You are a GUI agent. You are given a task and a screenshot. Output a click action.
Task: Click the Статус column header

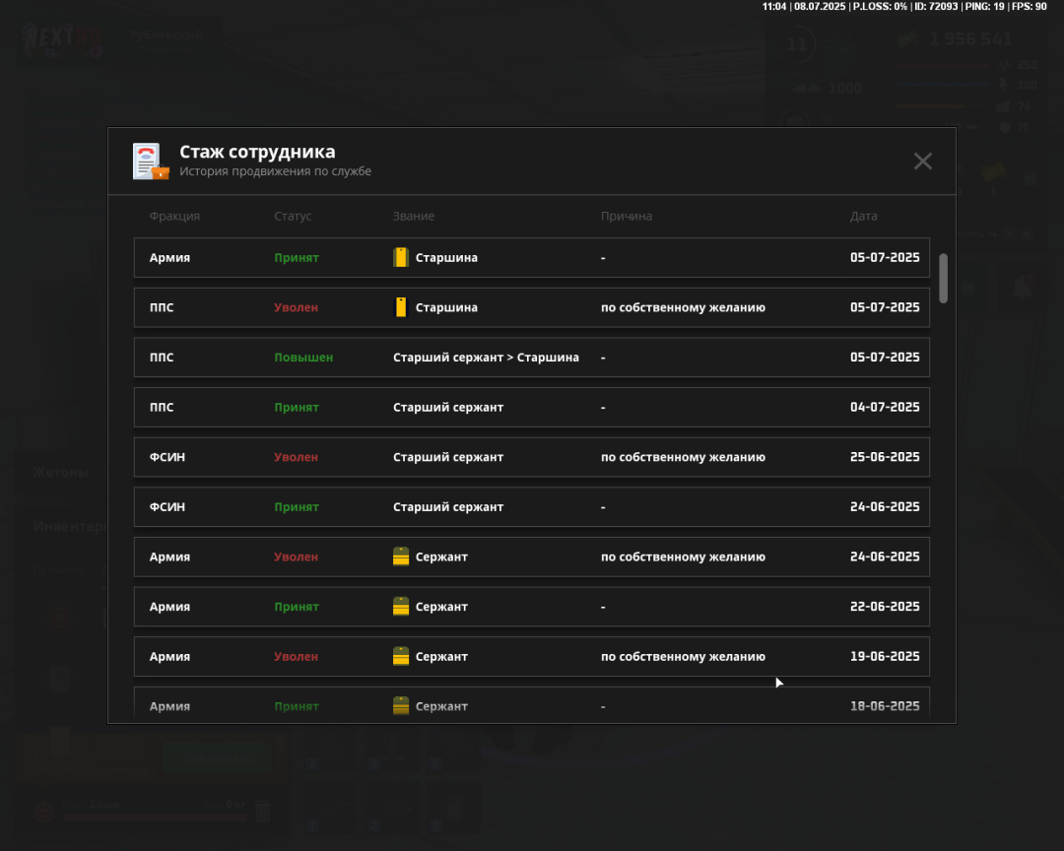tap(293, 216)
